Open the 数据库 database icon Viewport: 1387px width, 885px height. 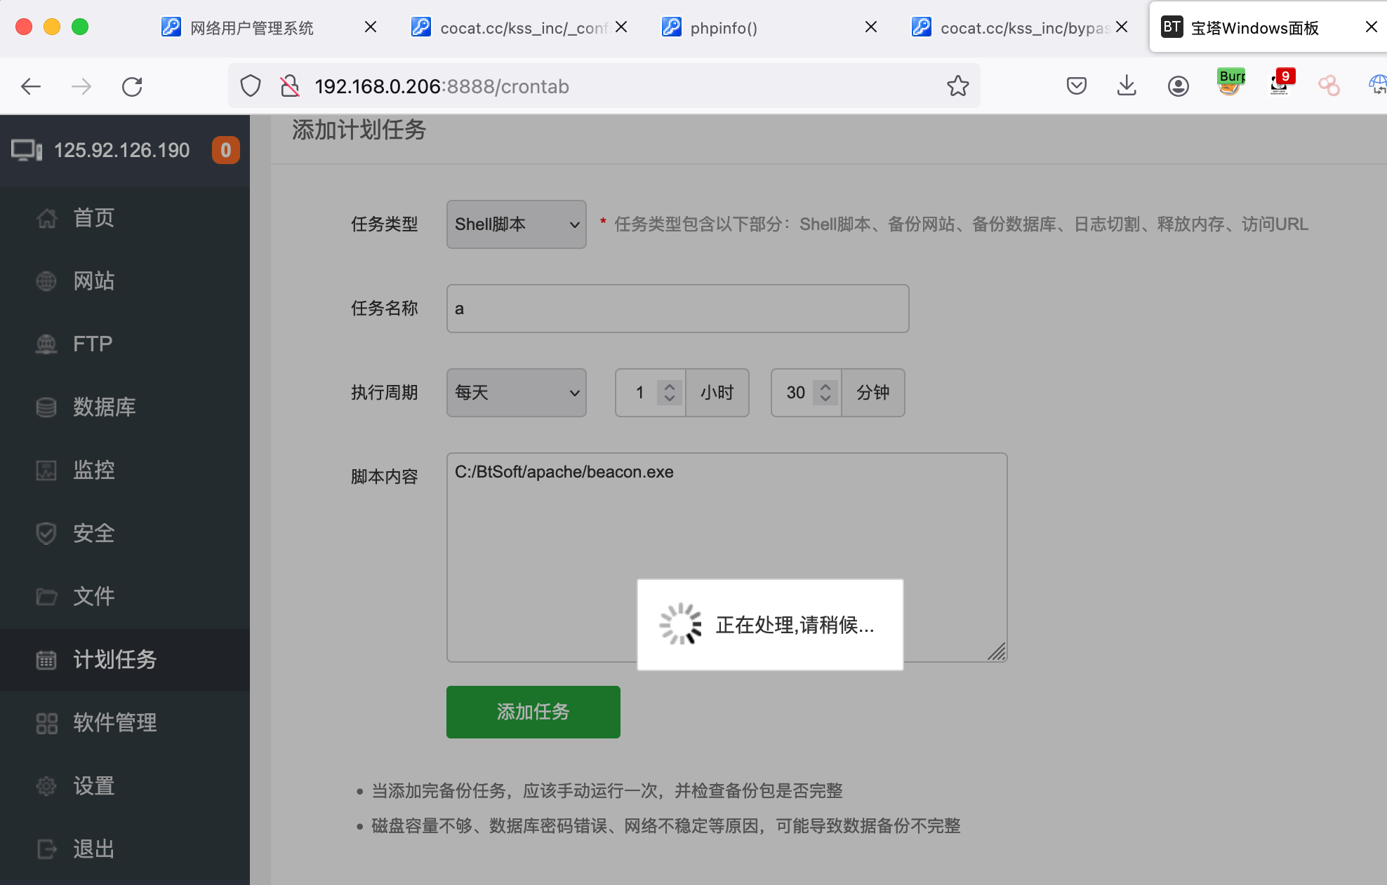click(46, 407)
